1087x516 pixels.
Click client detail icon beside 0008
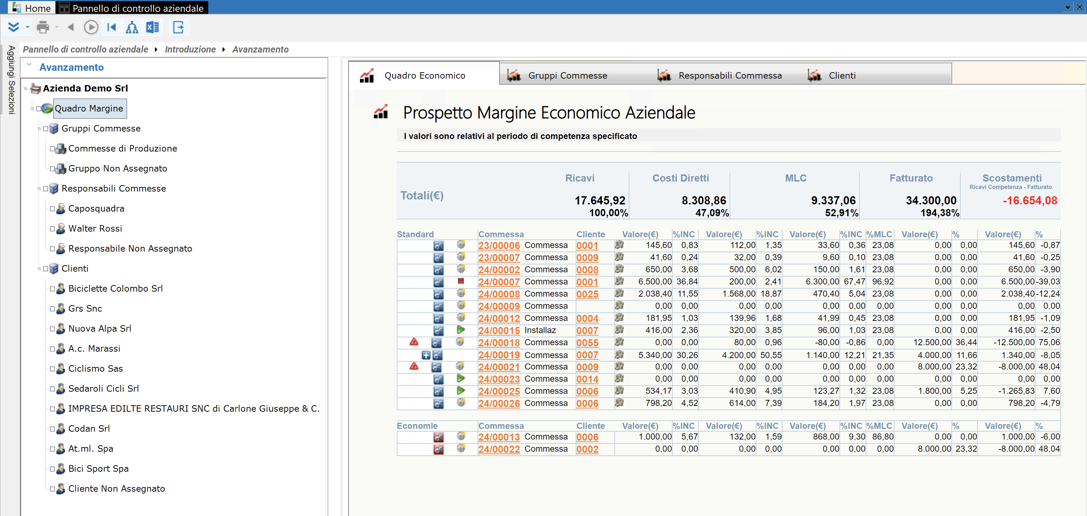(619, 268)
